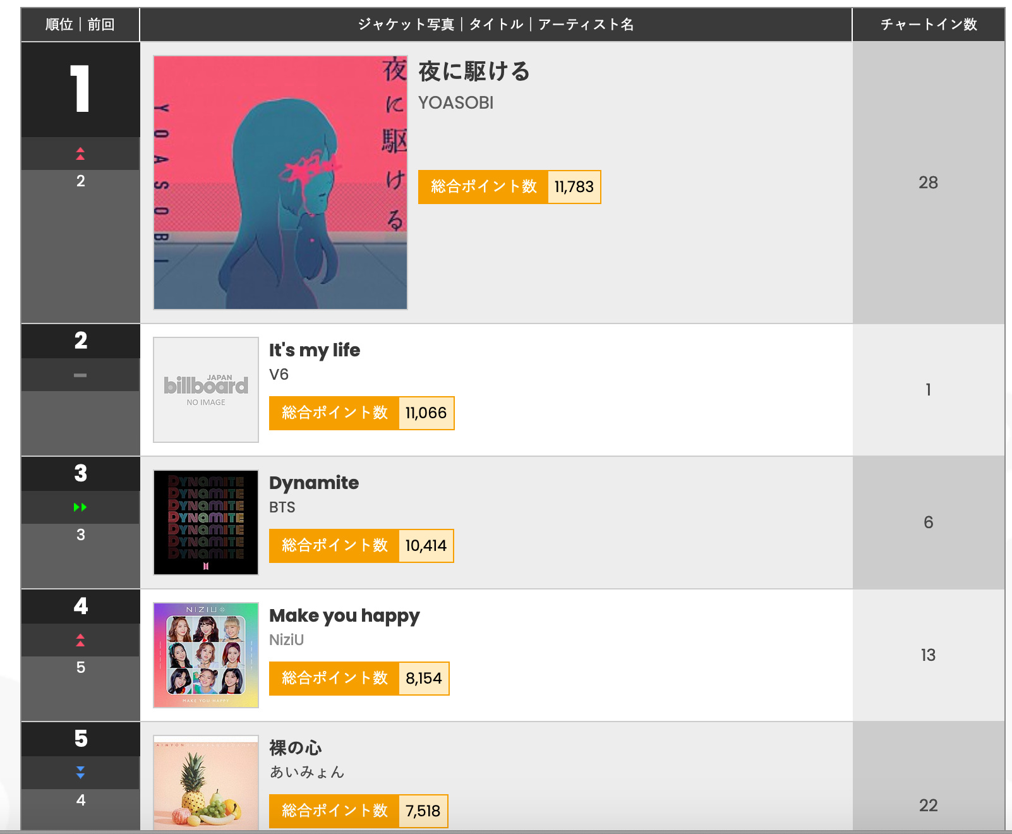The height and width of the screenshot is (834, 1012).
Task: Click the It's my life title
Action: (315, 350)
